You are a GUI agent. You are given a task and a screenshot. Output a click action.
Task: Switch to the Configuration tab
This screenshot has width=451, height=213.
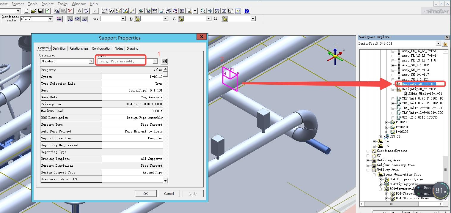point(102,48)
